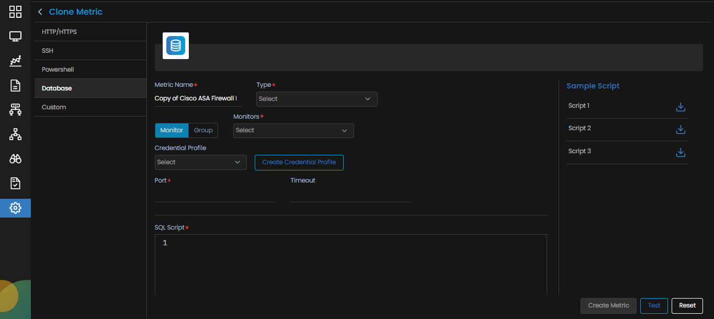Click the Create Metric button
The height and width of the screenshot is (319, 714).
point(608,305)
